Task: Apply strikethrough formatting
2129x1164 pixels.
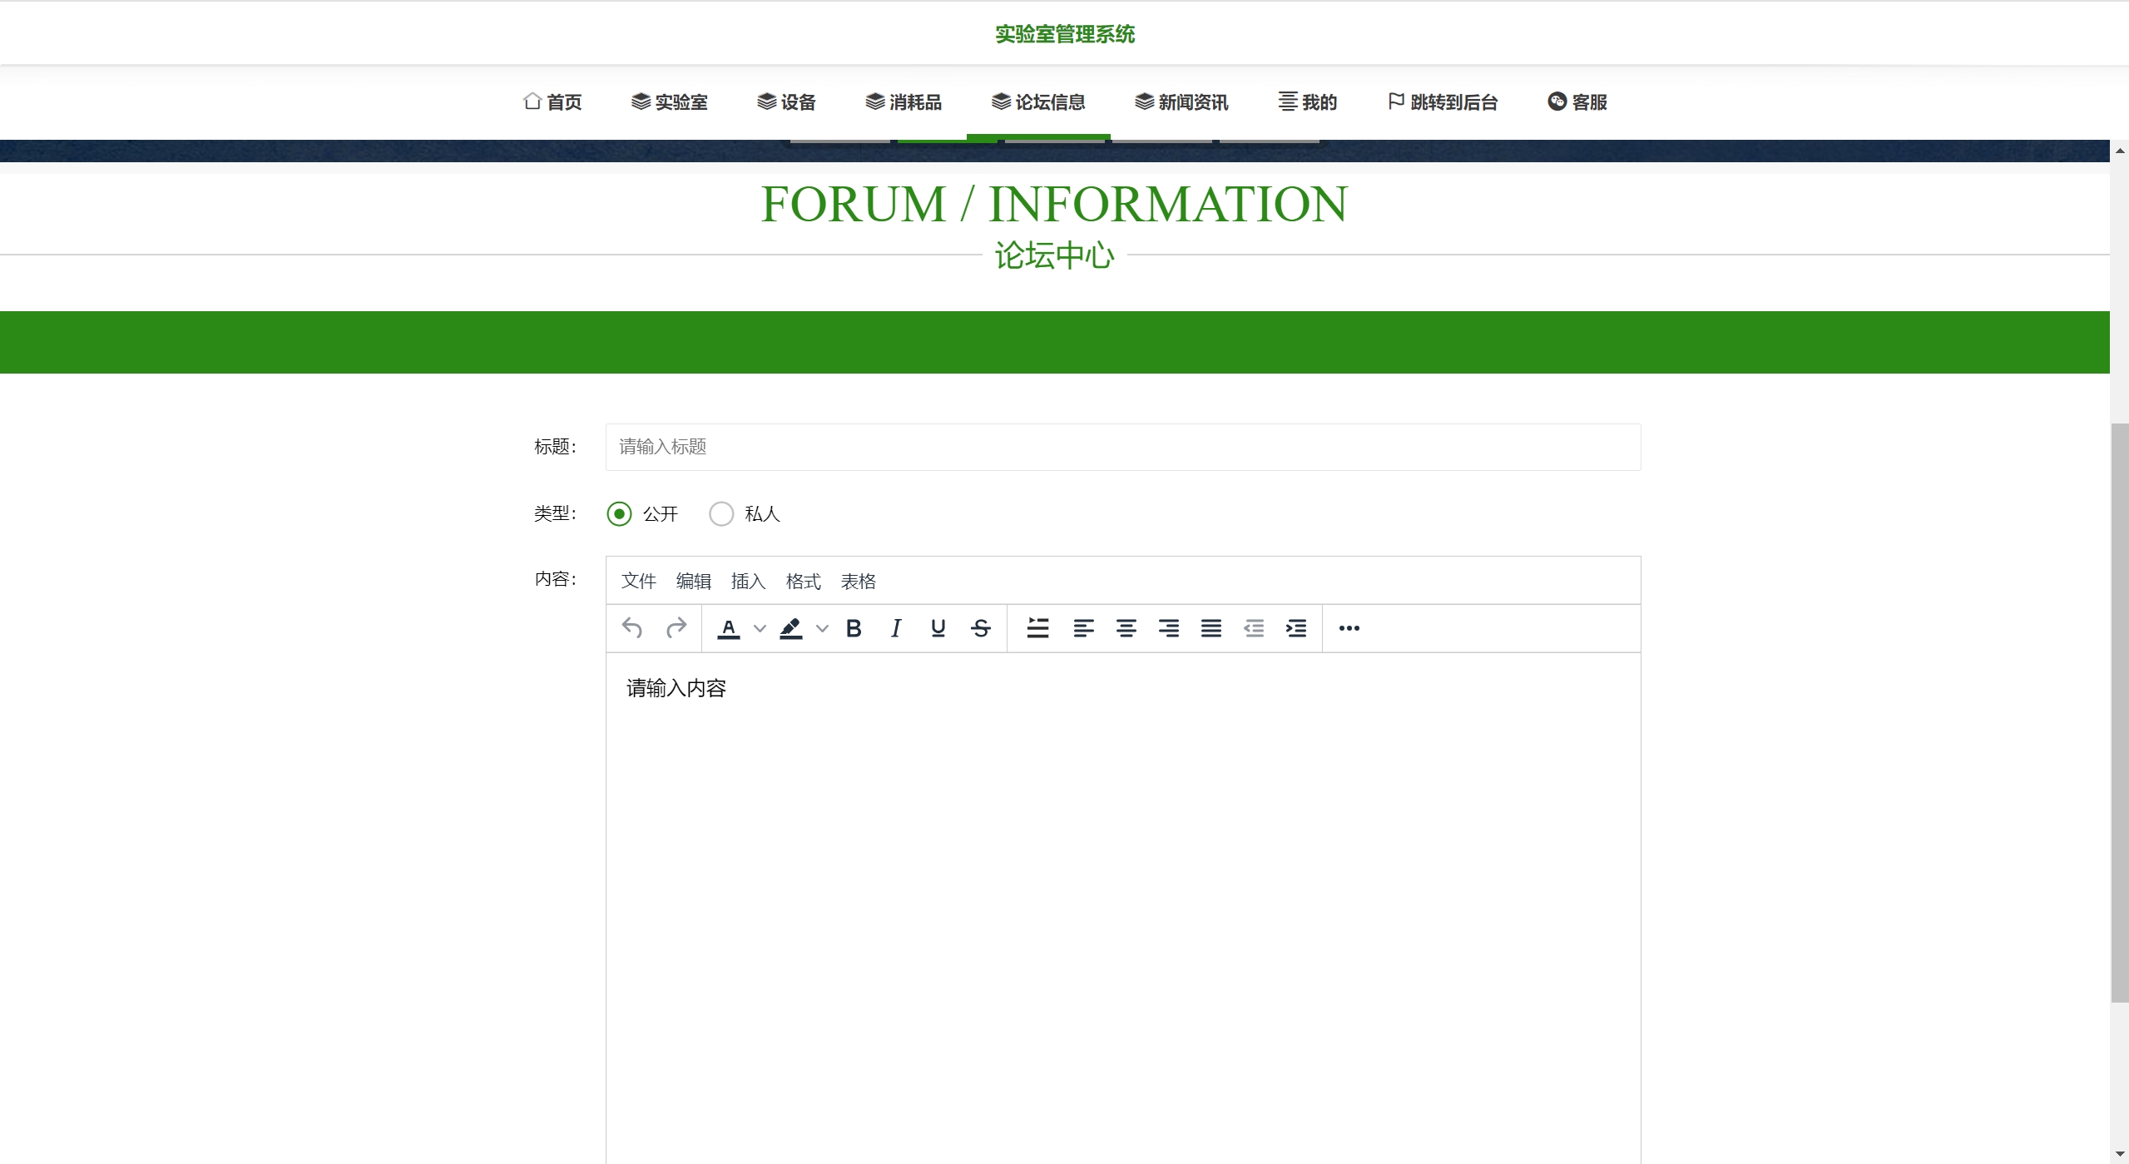Action: 980,628
